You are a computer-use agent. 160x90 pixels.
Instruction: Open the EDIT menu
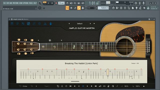point(8,3)
